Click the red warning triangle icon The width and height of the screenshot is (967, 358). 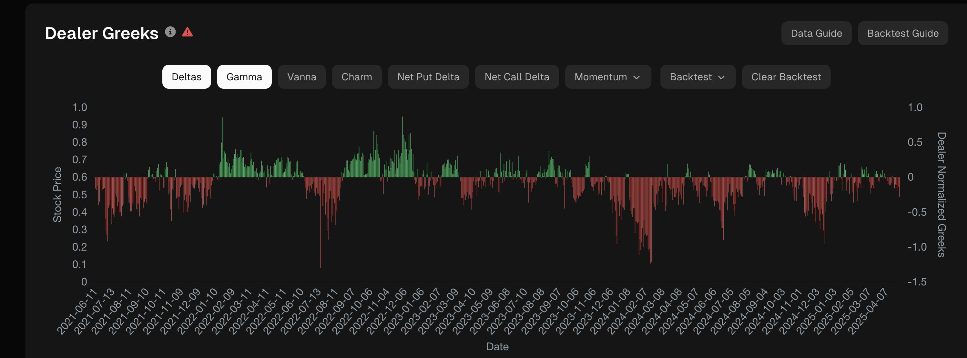point(187,32)
